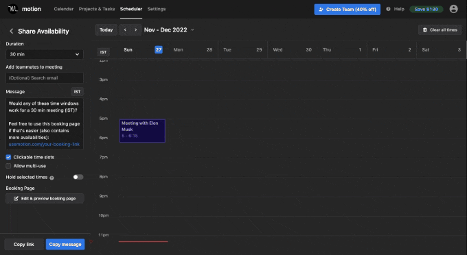Enable Allow multi-use checkbox

pyautogui.click(x=8, y=166)
